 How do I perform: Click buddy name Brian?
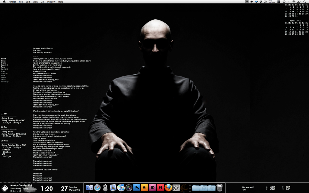3,61
